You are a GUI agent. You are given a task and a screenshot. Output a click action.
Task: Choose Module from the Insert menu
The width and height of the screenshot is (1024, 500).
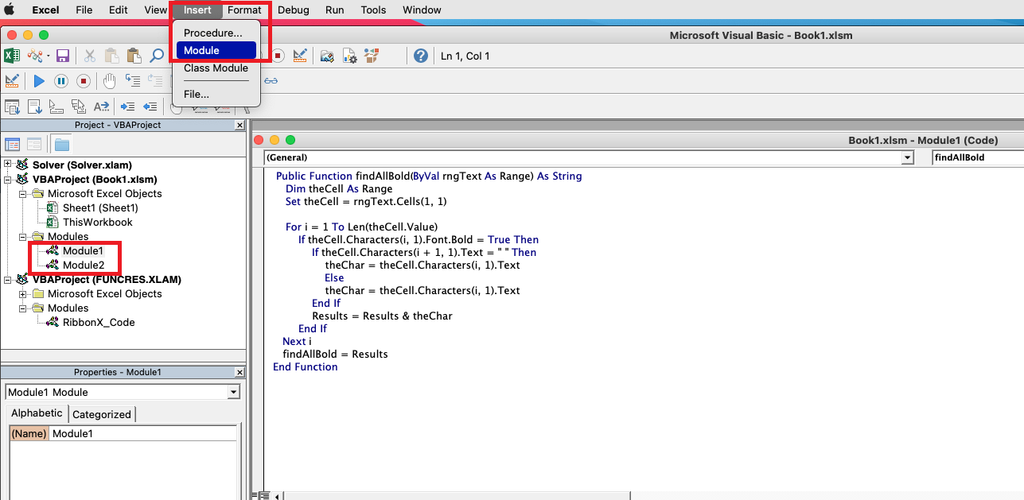point(215,50)
